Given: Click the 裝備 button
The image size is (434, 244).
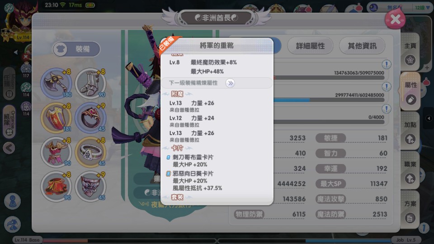Looking at the screenshot, I should [x=76, y=49].
